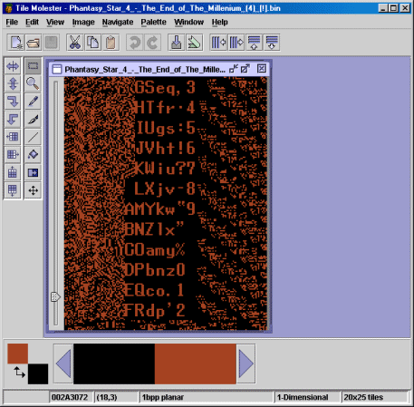Click the inner document window menu icon
The image size is (414, 407).
tap(57, 69)
